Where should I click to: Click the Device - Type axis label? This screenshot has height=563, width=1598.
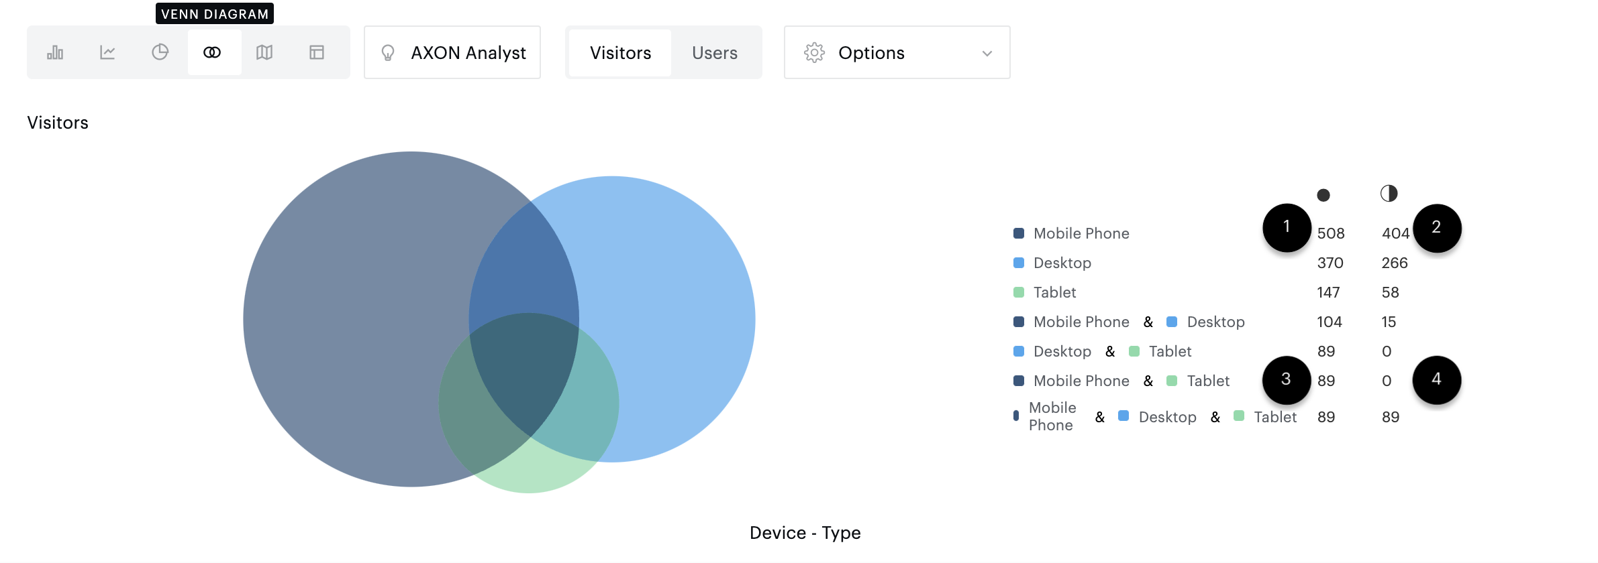805,533
